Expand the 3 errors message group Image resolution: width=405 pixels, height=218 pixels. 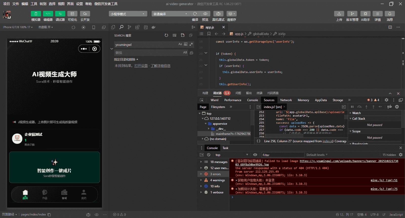(x=201, y=174)
